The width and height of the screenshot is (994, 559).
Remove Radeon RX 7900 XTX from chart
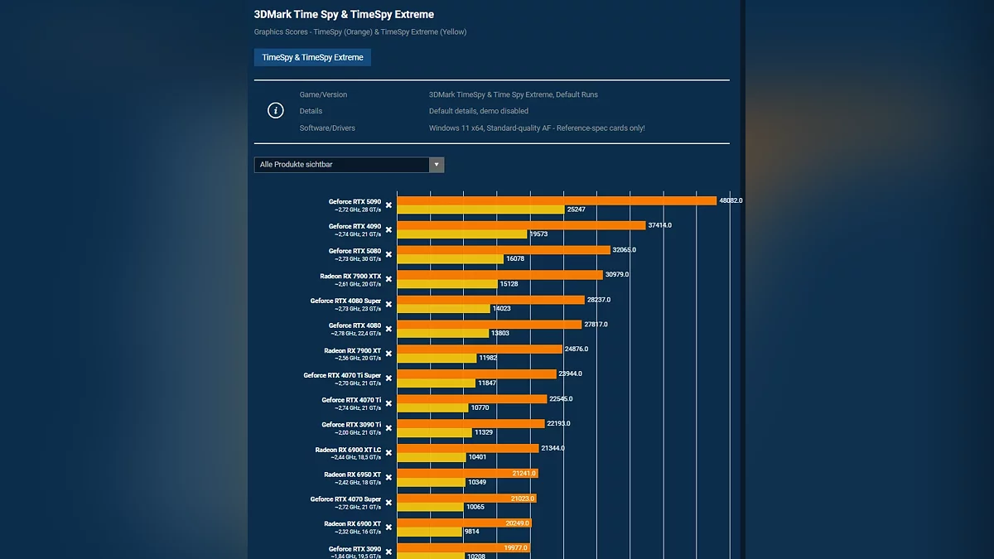point(388,280)
